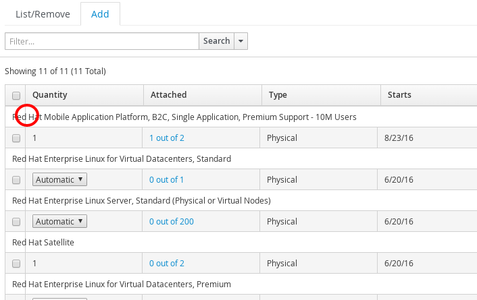Open the search options dropdown arrow

pos(241,41)
